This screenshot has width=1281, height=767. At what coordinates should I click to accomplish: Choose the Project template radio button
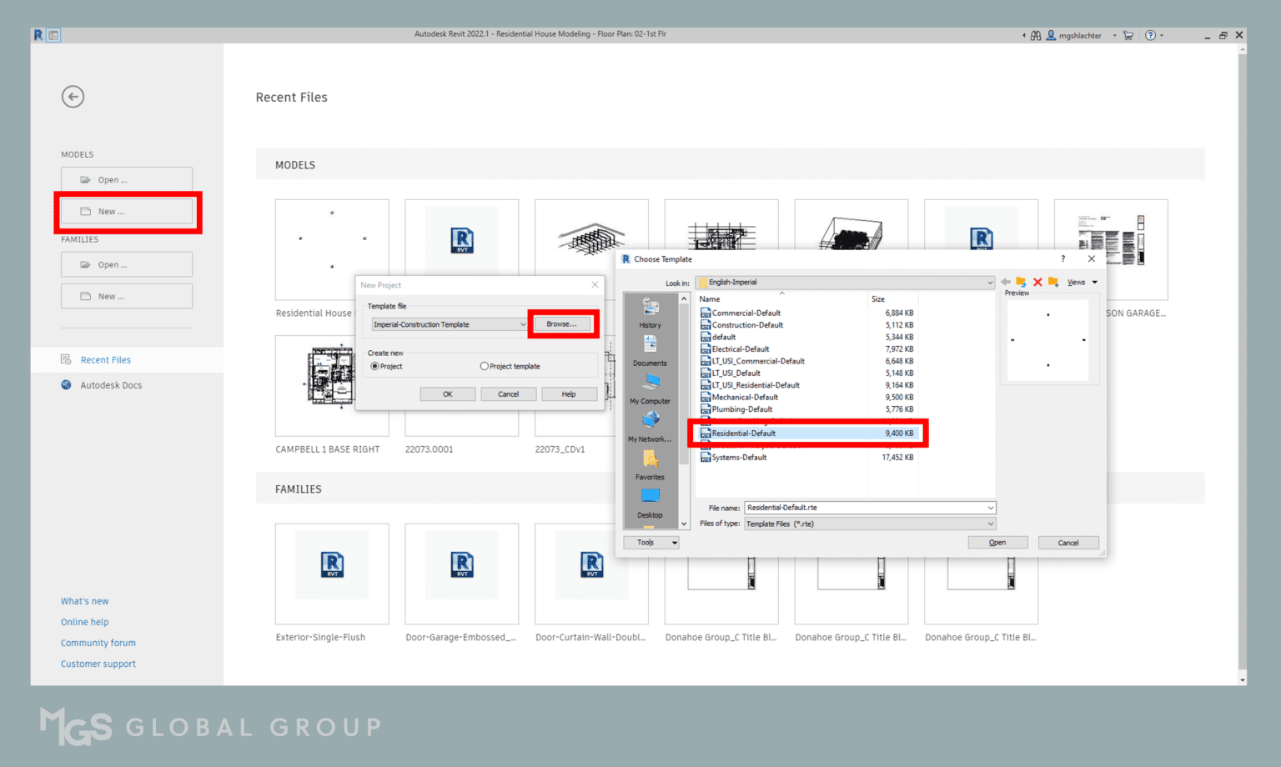pyautogui.click(x=485, y=366)
